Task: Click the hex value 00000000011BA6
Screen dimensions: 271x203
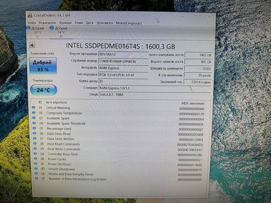Action: click(x=190, y=165)
